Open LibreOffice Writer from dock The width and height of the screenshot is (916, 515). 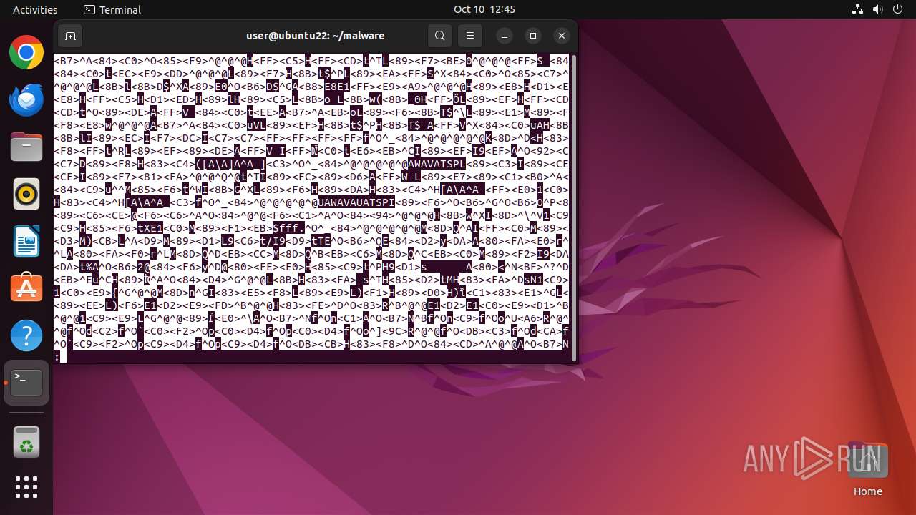point(26,241)
